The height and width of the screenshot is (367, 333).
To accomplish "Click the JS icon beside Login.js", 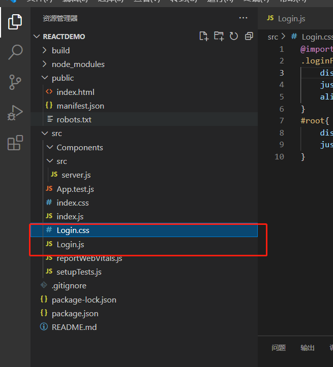I will (x=49, y=244).
